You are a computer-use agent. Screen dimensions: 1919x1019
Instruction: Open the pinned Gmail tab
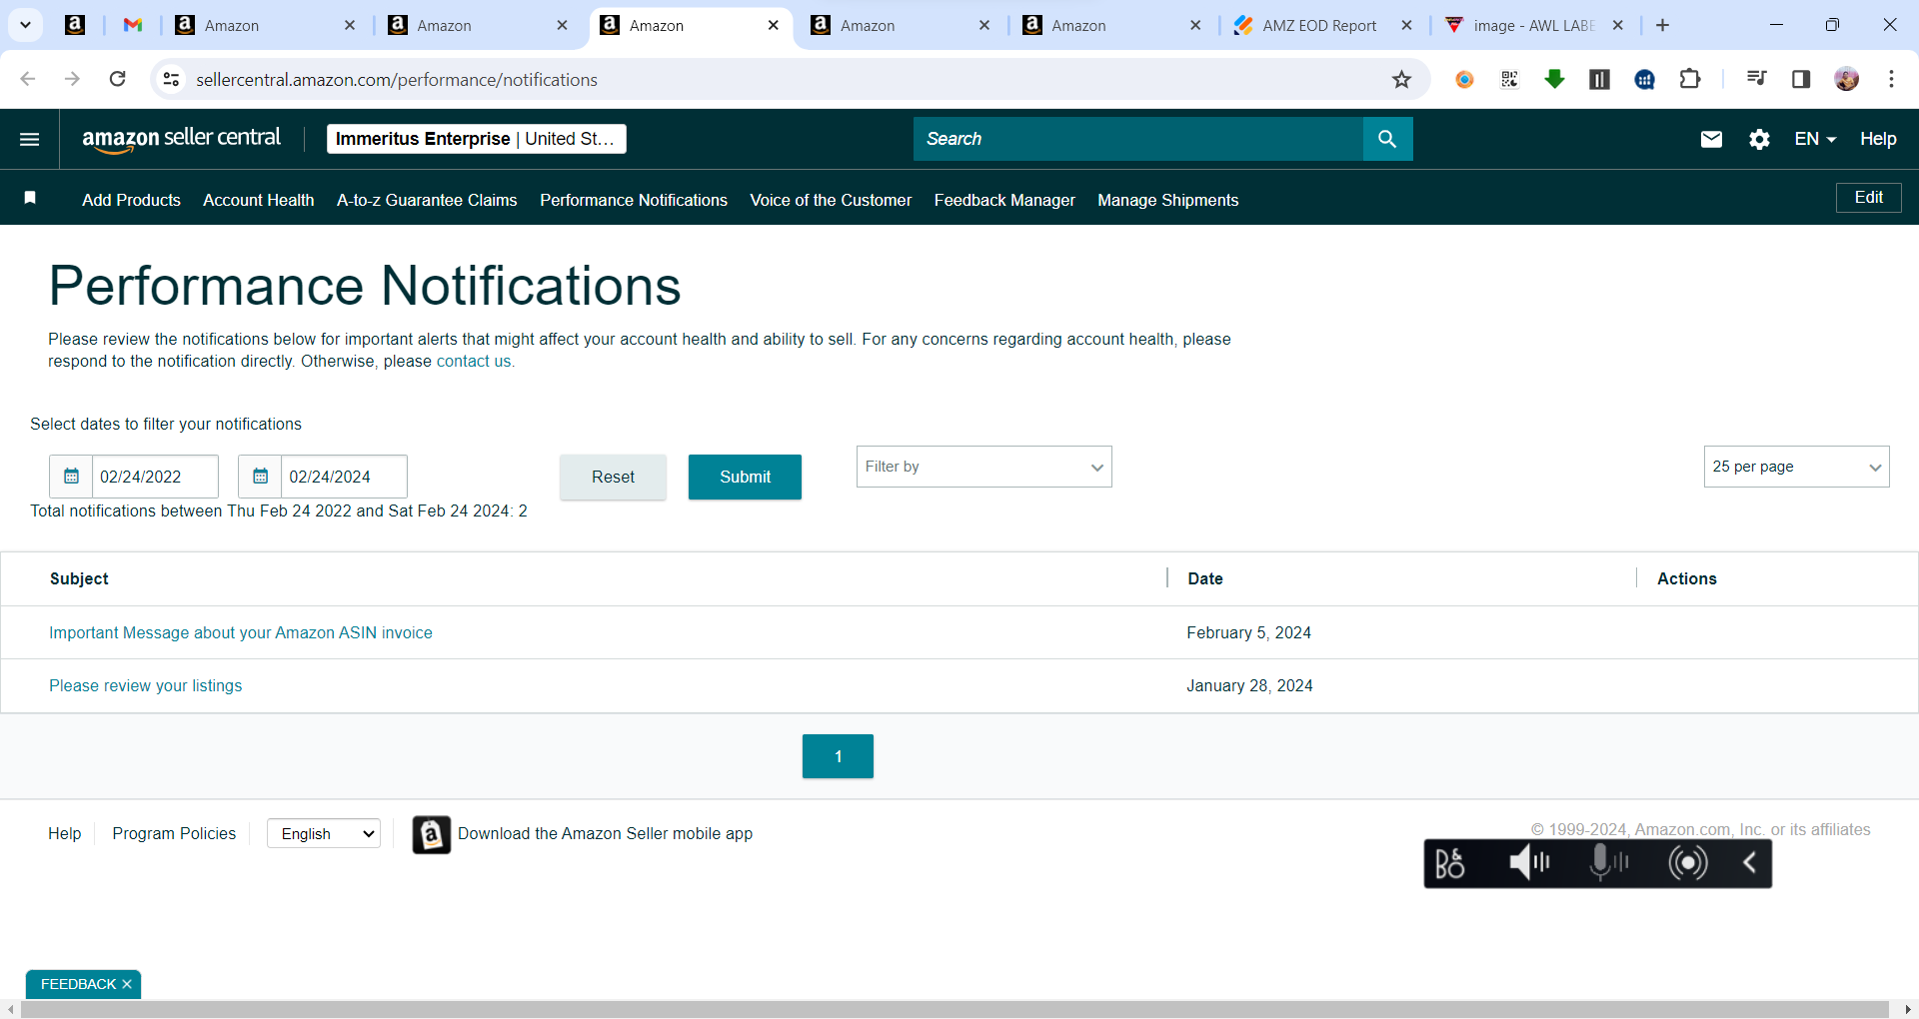point(132,25)
